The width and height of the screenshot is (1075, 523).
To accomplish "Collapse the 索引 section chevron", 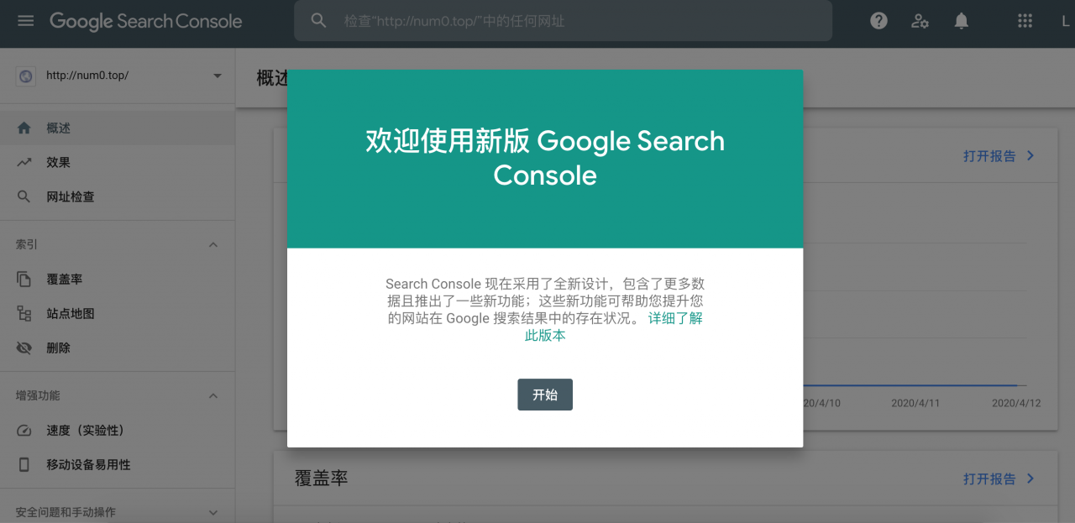I will pos(212,244).
